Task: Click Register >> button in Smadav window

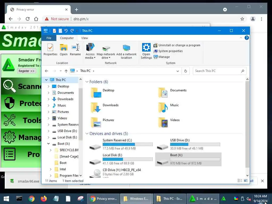Action: tap(27, 71)
